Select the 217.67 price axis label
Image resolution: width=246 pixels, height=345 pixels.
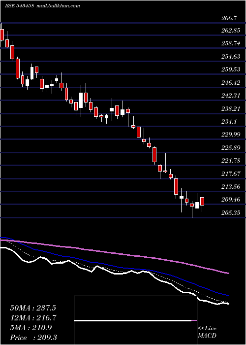point(231,174)
